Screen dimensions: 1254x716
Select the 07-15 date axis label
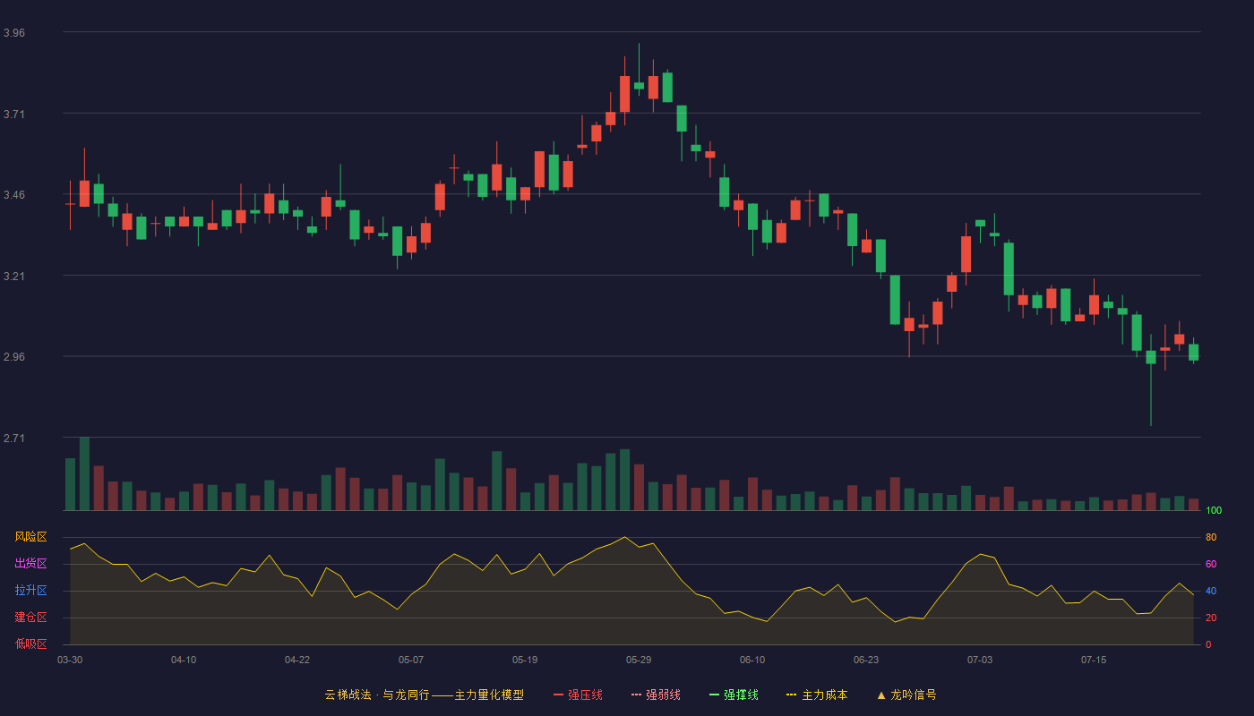pyautogui.click(x=1094, y=660)
